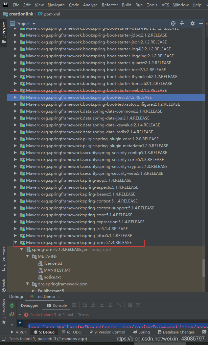
Task: Collapse org.springframework.orm package
Action: click(28, 284)
